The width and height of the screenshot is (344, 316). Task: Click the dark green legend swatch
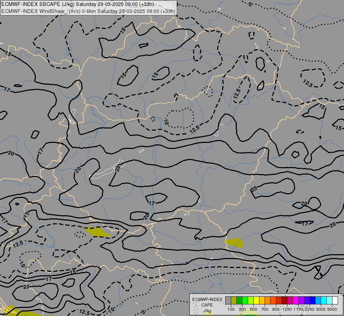tap(240, 301)
